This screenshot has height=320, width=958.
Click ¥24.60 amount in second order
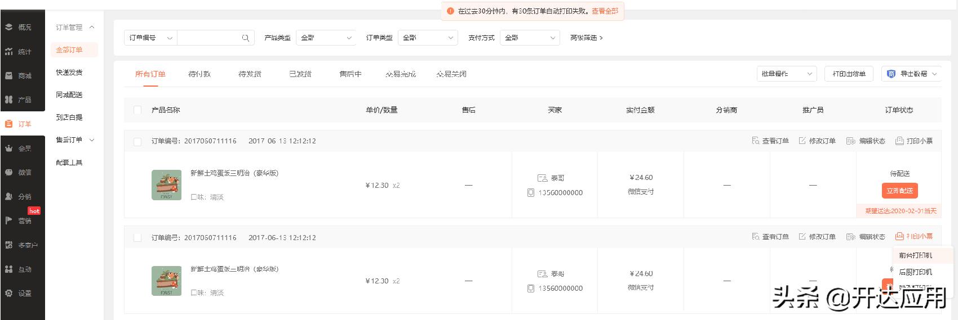641,273
